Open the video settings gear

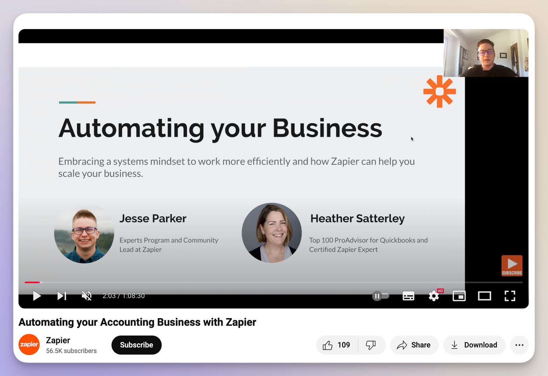pyautogui.click(x=434, y=296)
